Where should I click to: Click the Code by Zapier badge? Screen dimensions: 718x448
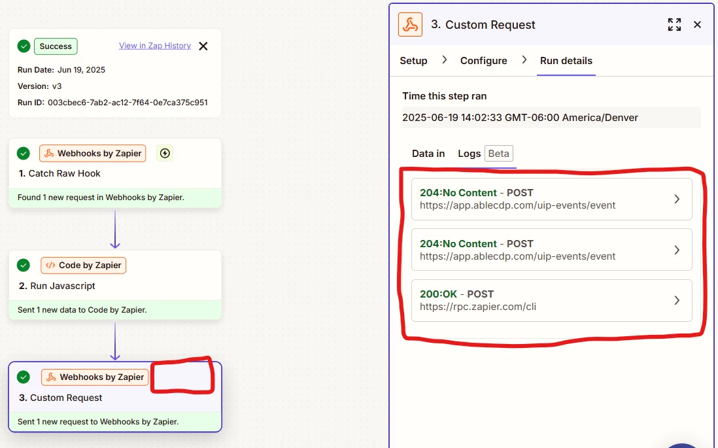[83, 266]
